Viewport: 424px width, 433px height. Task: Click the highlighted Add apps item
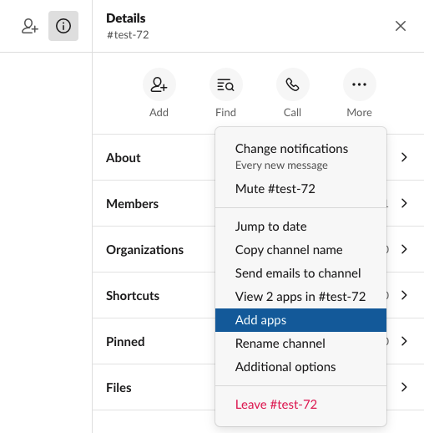(300, 320)
